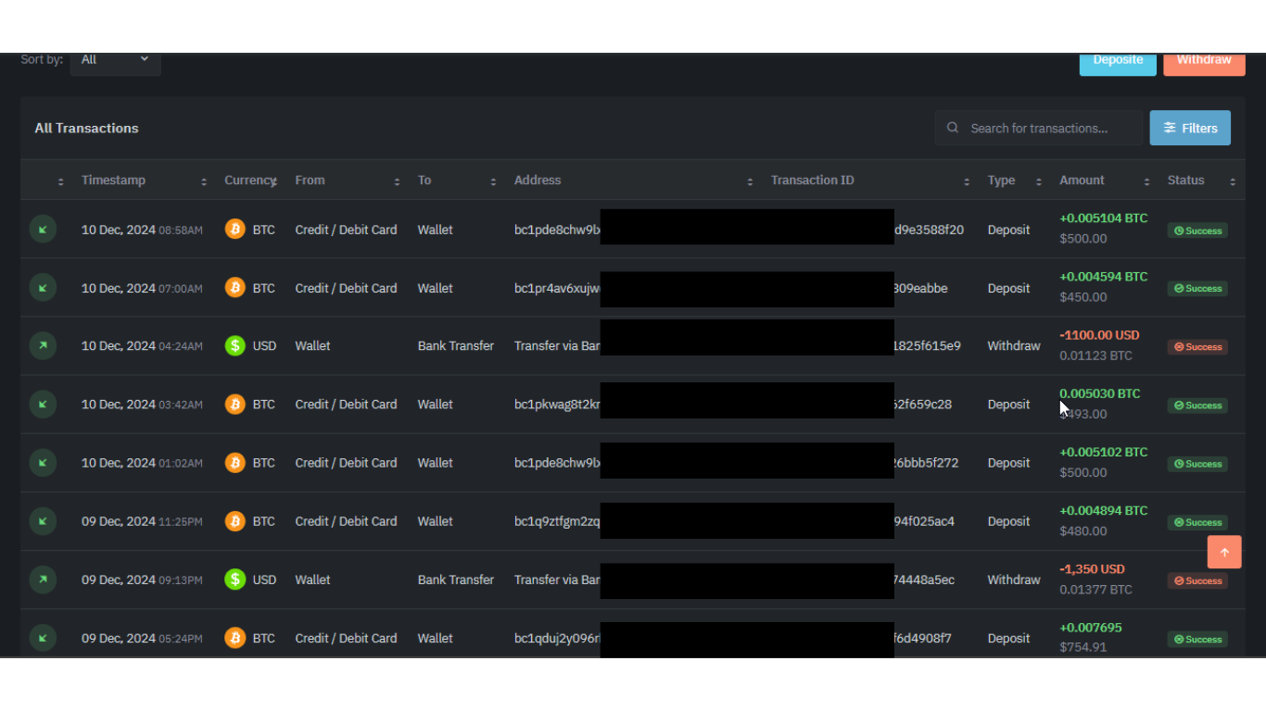Sort by the Transaction ID header
1266x711 pixels.
click(x=812, y=181)
